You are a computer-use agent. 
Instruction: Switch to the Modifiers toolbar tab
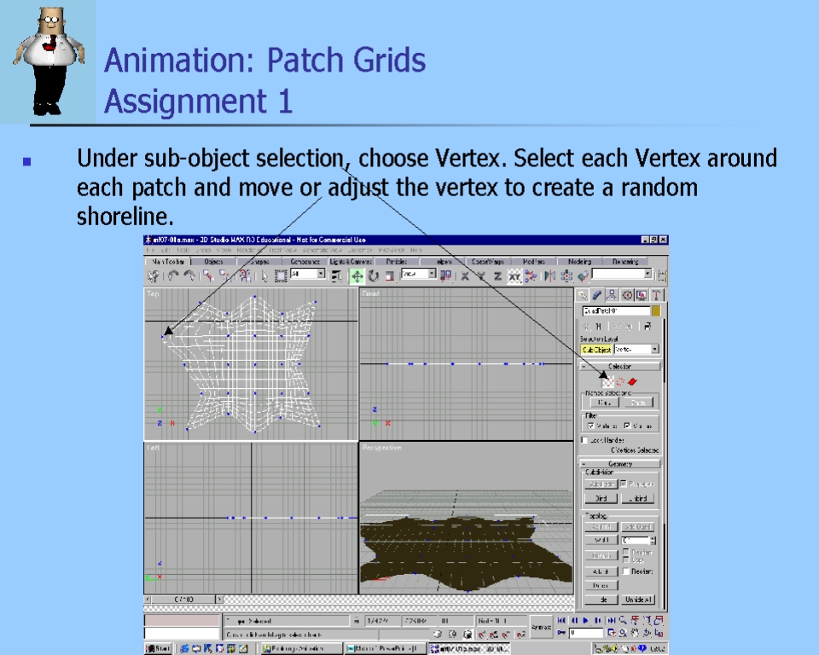pyautogui.click(x=533, y=262)
